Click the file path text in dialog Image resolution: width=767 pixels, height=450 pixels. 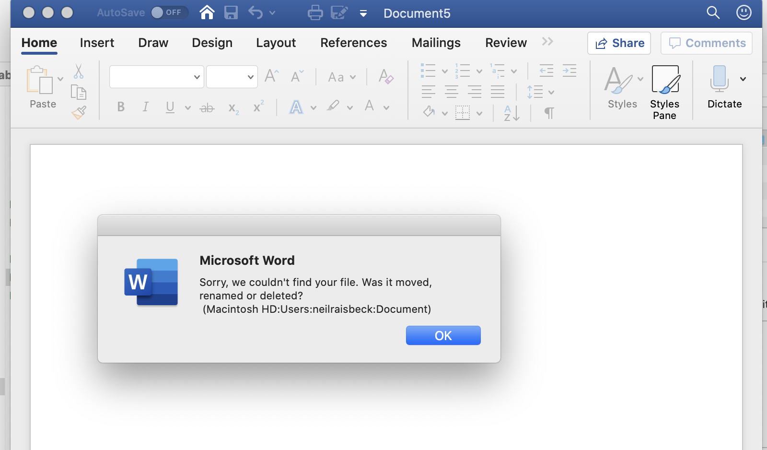point(317,309)
